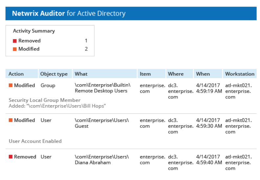Click the Netwrix Auditor for Active Directory title

point(69,13)
